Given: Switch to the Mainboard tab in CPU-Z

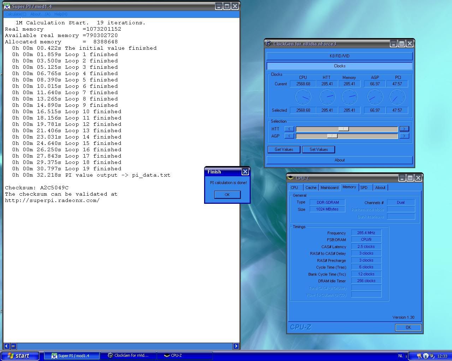Looking at the screenshot, I should click(329, 188).
